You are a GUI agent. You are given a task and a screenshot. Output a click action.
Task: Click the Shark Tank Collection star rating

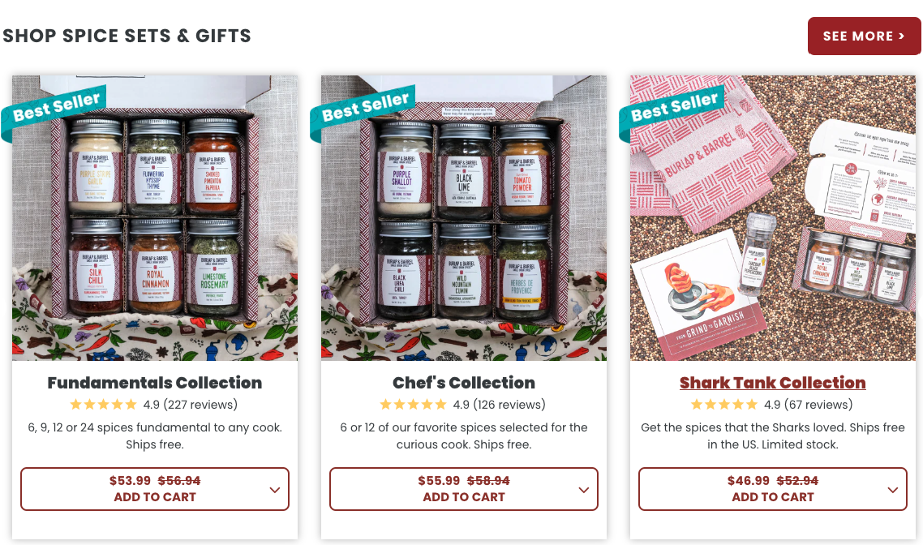click(724, 405)
